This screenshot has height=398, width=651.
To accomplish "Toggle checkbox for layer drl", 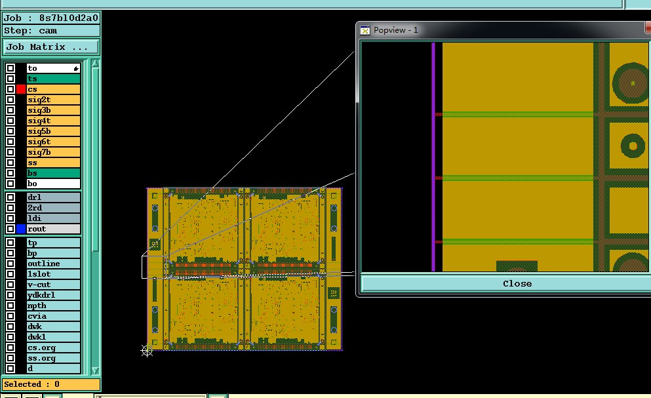I will [x=10, y=197].
